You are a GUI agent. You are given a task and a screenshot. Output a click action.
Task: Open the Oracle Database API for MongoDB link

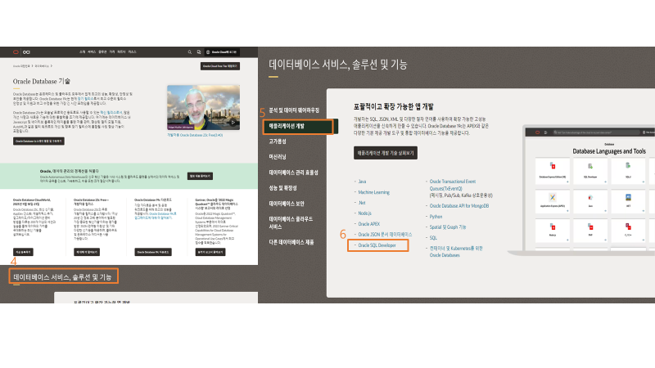(x=459, y=206)
